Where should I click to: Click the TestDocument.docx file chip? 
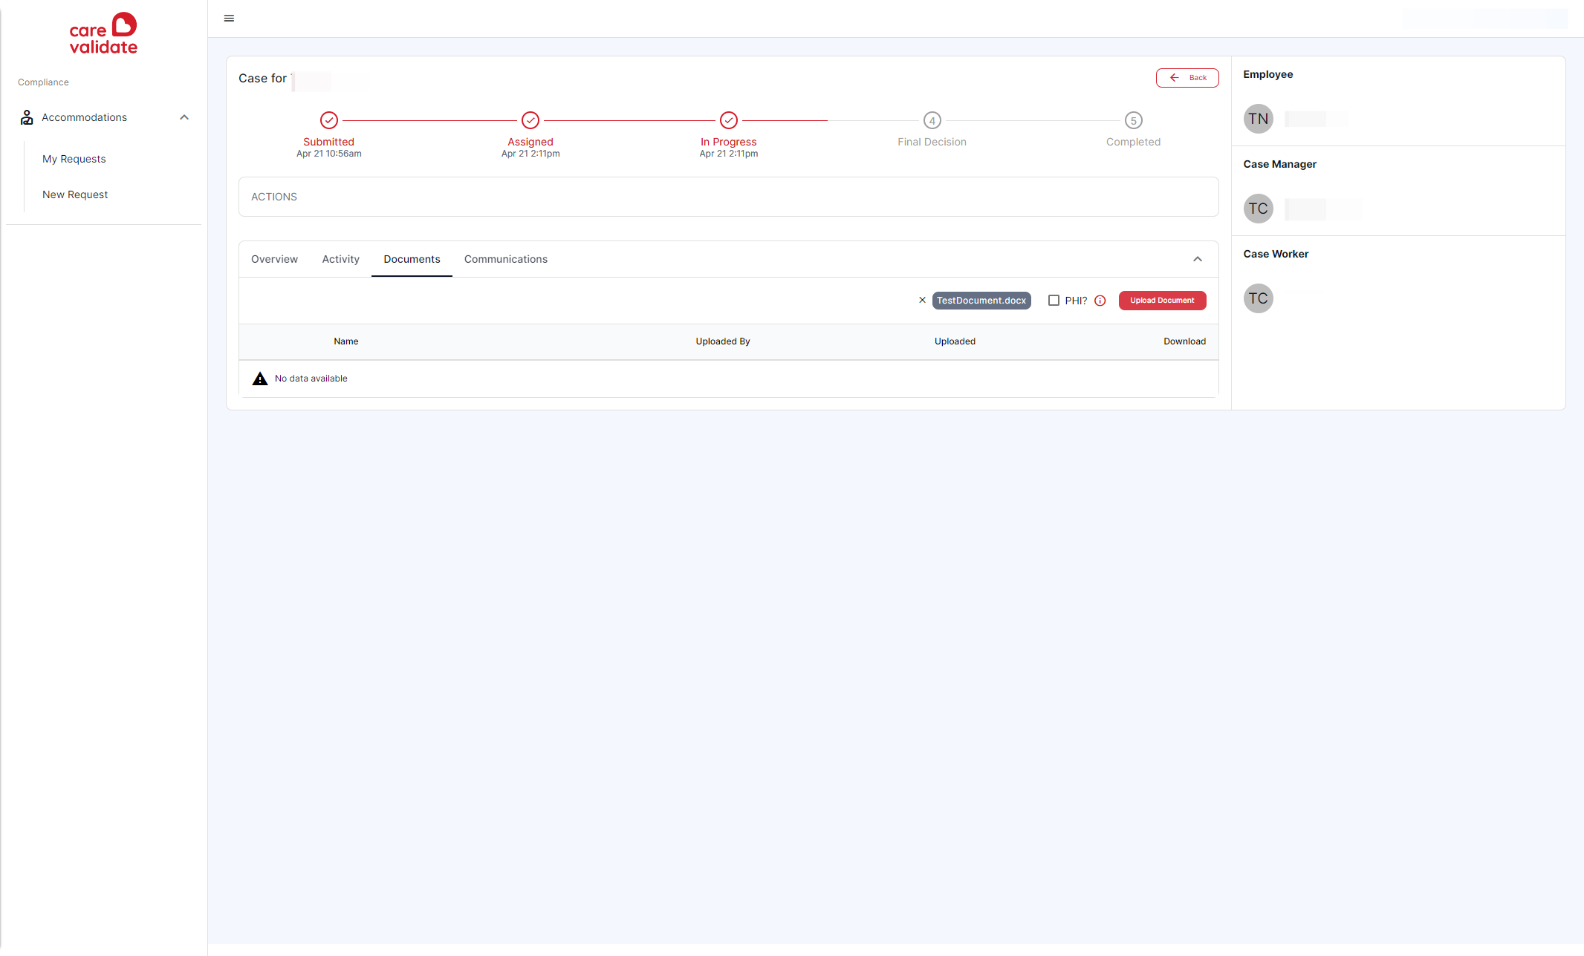[x=981, y=301]
